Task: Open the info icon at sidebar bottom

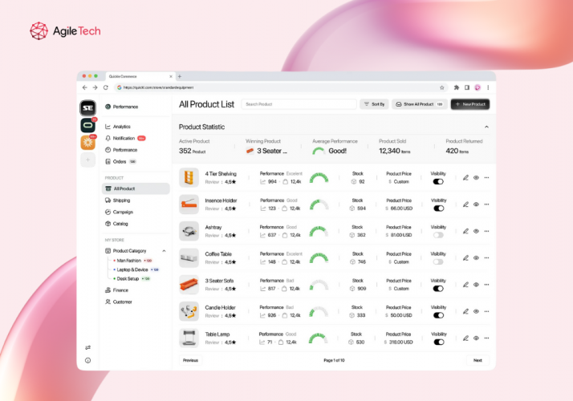Action: tap(87, 360)
